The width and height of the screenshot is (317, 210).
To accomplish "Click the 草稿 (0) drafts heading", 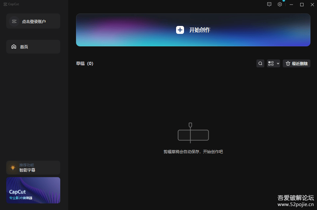I will point(85,63).
